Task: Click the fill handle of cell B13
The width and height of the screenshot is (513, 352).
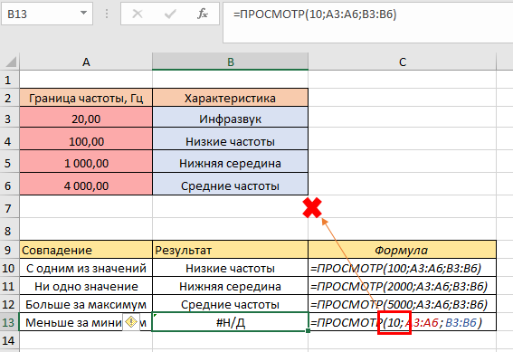Action: (x=308, y=331)
